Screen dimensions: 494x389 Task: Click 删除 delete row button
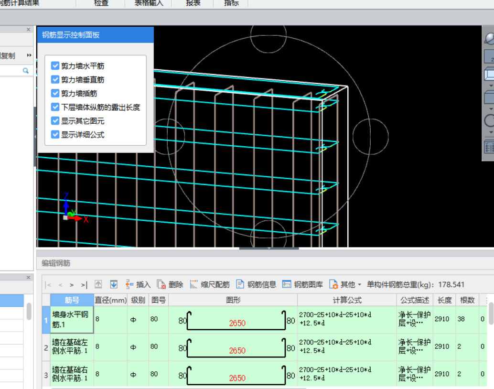point(170,285)
